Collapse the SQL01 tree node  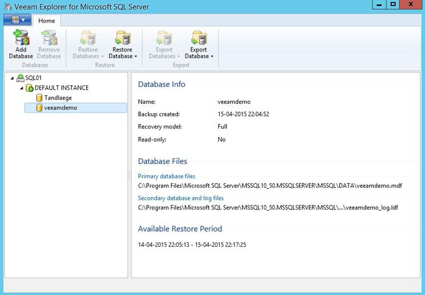(x=12, y=78)
